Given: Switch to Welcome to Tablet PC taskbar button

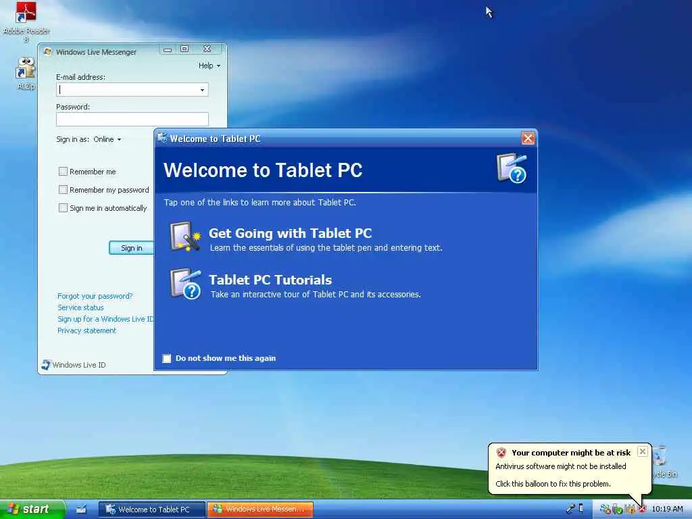Looking at the screenshot, I should point(152,510).
